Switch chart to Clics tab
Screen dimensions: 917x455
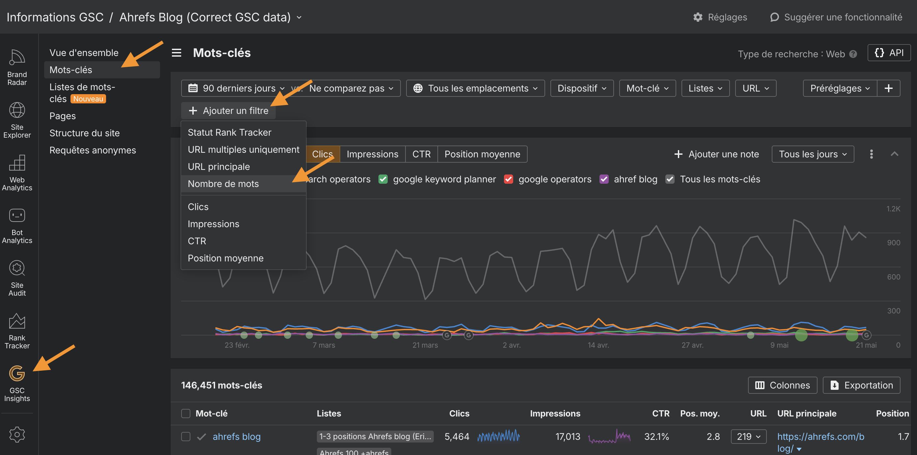(322, 154)
